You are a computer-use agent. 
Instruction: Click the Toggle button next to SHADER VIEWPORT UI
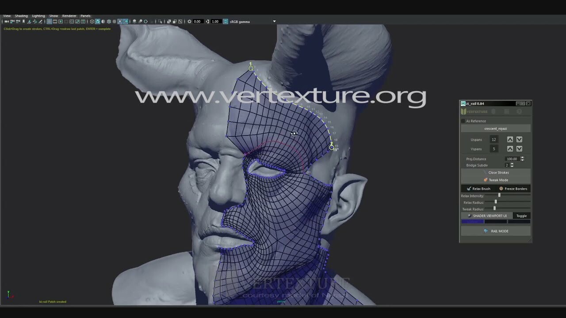coord(521,216)
